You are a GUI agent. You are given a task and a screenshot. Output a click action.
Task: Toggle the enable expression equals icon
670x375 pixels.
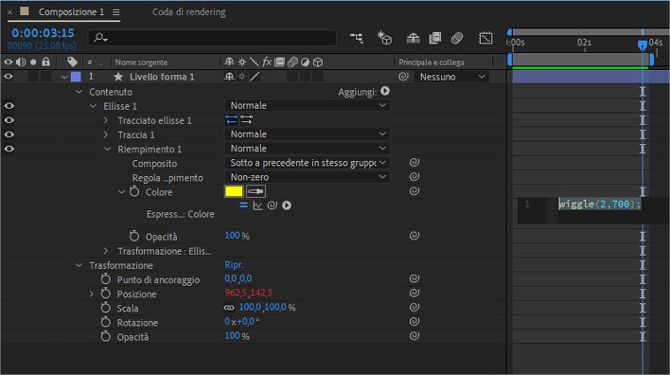(x=243, y=205)
